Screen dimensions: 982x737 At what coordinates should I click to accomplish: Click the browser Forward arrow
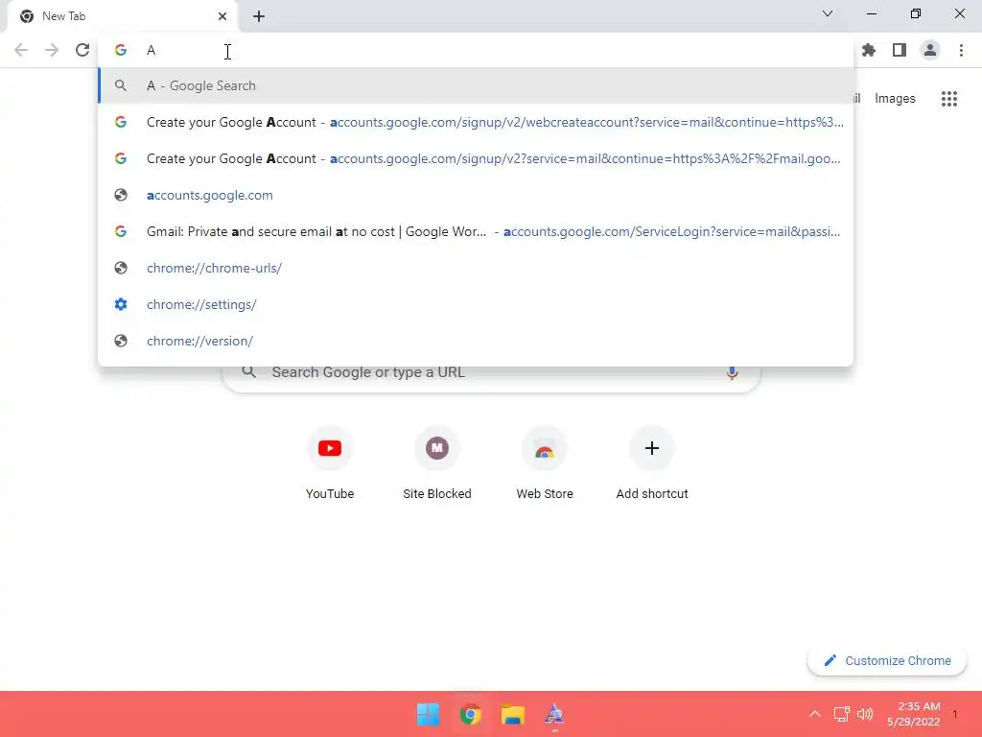(52, 50)
